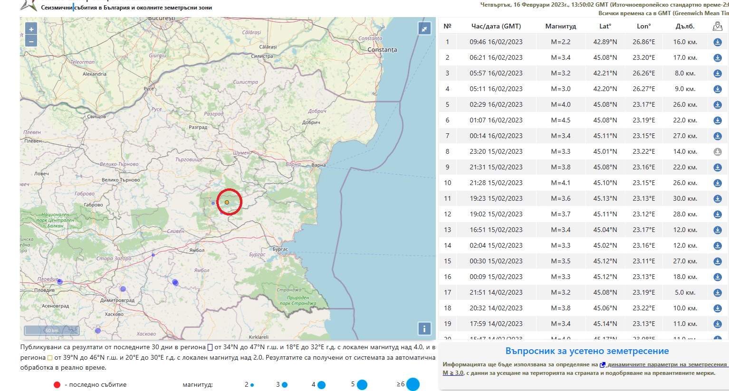Screen dimensions: 729x391
Task: Click the map marker column header icon
Action: pyautogui.click(x=717, y=27)
